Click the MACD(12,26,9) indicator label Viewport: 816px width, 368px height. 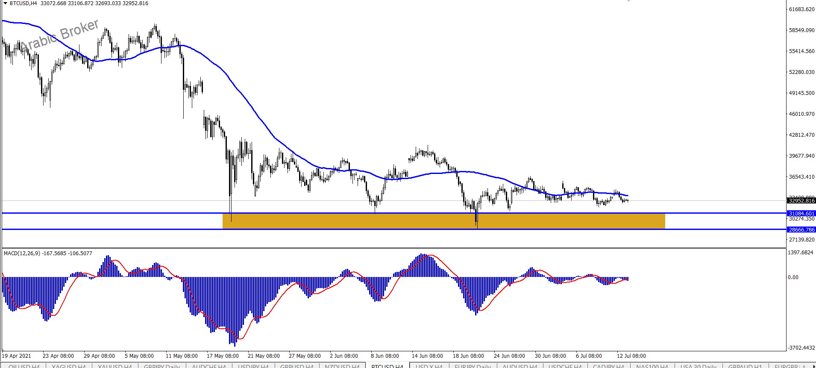(x=48, y=253)
